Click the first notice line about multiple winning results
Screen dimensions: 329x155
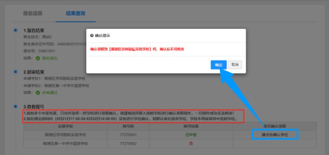tap(128, 113)
